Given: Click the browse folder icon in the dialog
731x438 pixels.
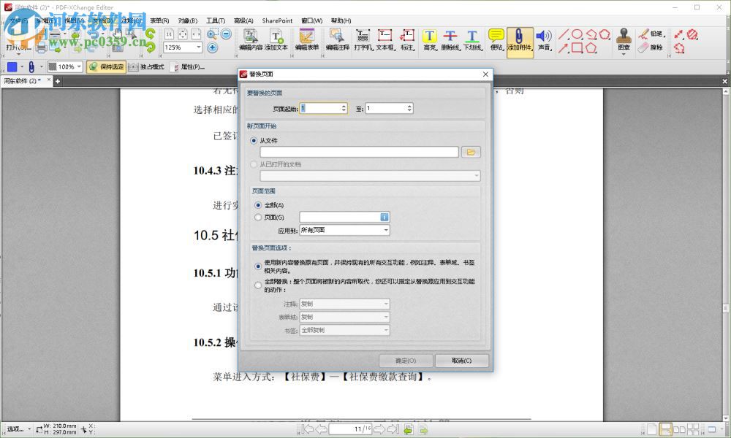Looking at the screenshot, I should [x=471, y=152].
